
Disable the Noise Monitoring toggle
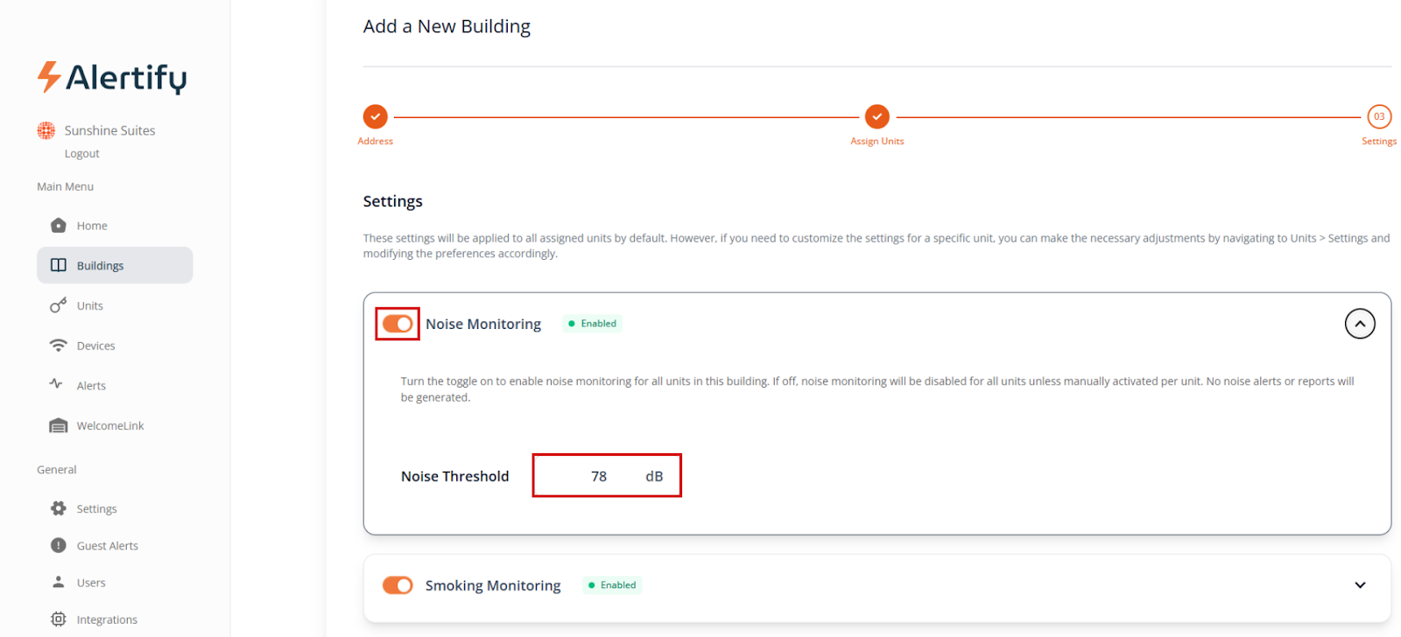click(x=398, y=324)
